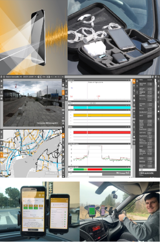The height and width of the screenshot is (242, 160).
Task: Click the filter funnel icon at the top right
Action: point(156,77)
